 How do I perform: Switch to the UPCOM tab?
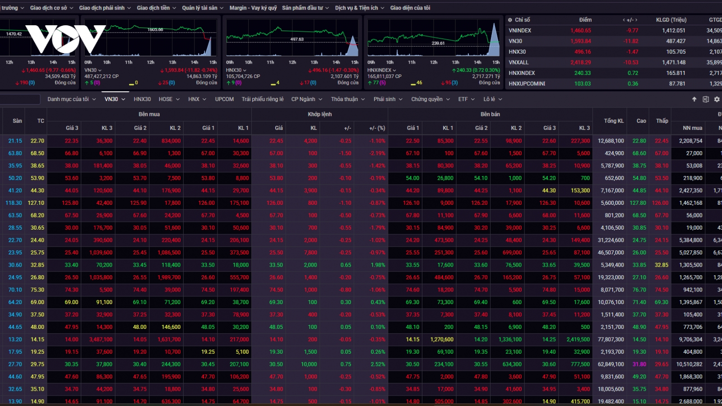tap(224, 99)
